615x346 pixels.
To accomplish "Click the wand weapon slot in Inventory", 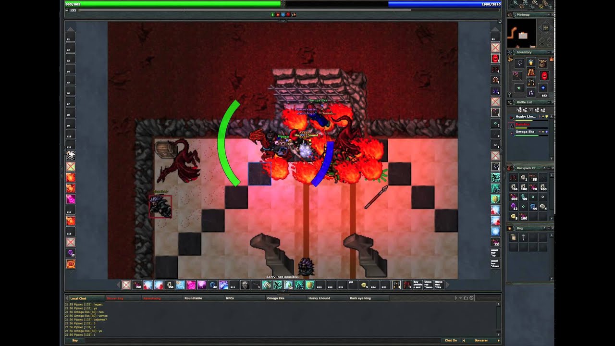I will point(517,75).
